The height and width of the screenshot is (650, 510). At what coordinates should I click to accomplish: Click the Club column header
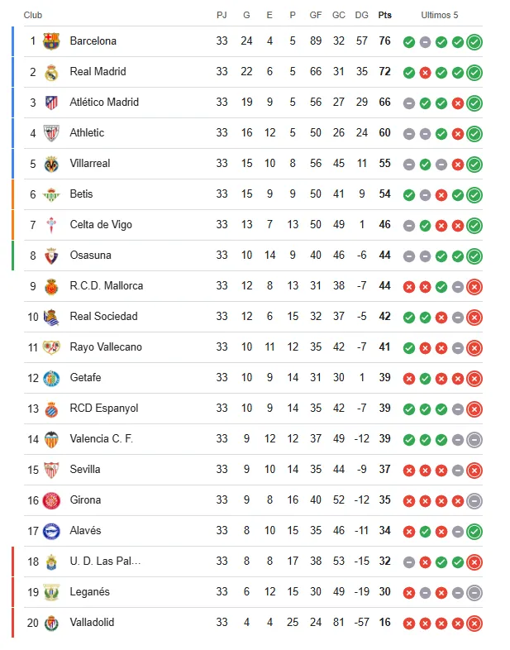point(33,15)
